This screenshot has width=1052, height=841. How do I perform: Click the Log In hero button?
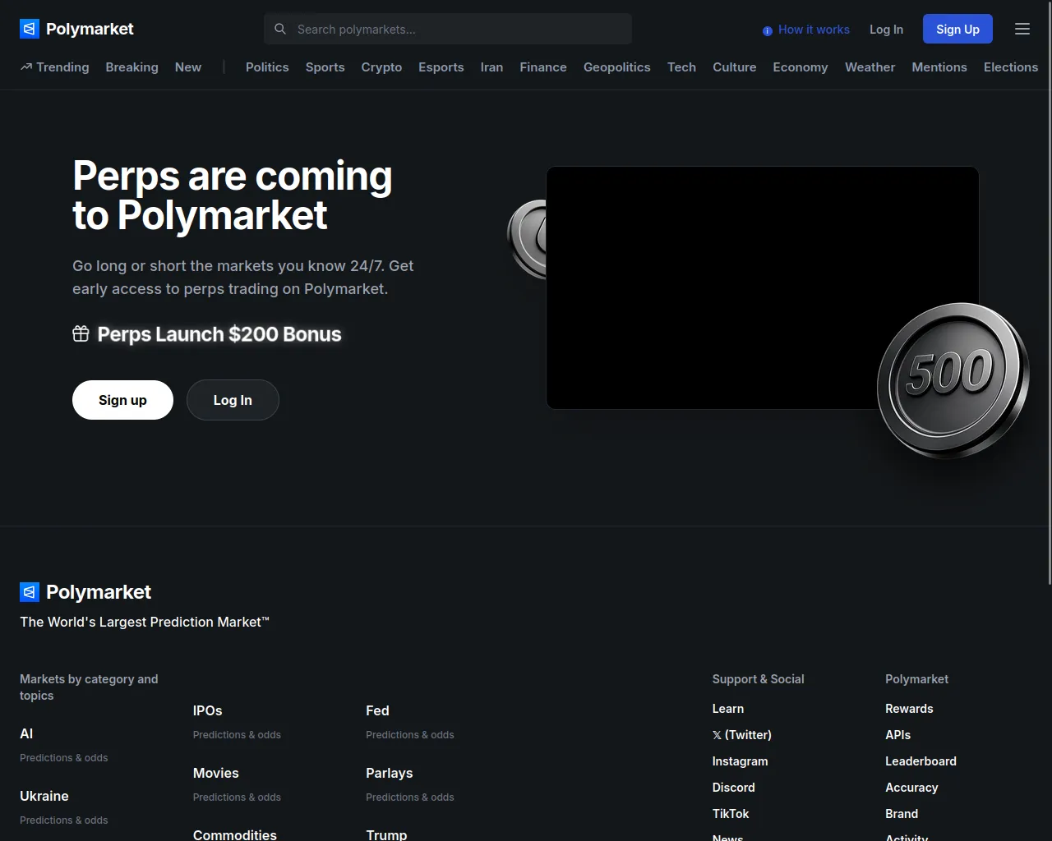[233, 400]
